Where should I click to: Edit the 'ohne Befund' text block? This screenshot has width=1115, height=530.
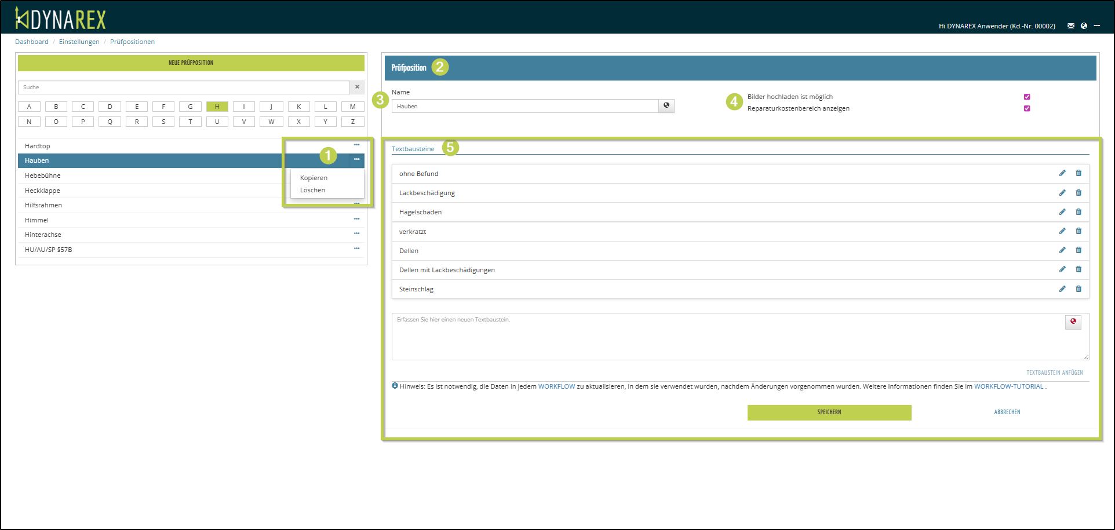pos(1062,173)
